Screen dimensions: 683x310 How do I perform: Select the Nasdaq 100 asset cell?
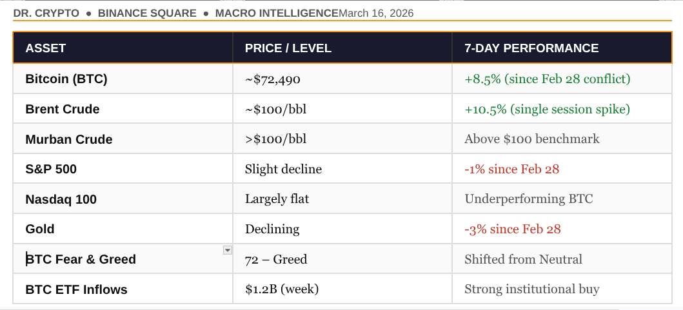click(61, 200)
